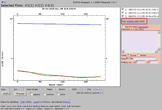Set Log scale for XY axes

[7, 90]
